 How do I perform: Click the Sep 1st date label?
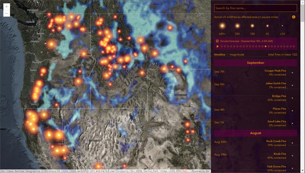(219, 122)
